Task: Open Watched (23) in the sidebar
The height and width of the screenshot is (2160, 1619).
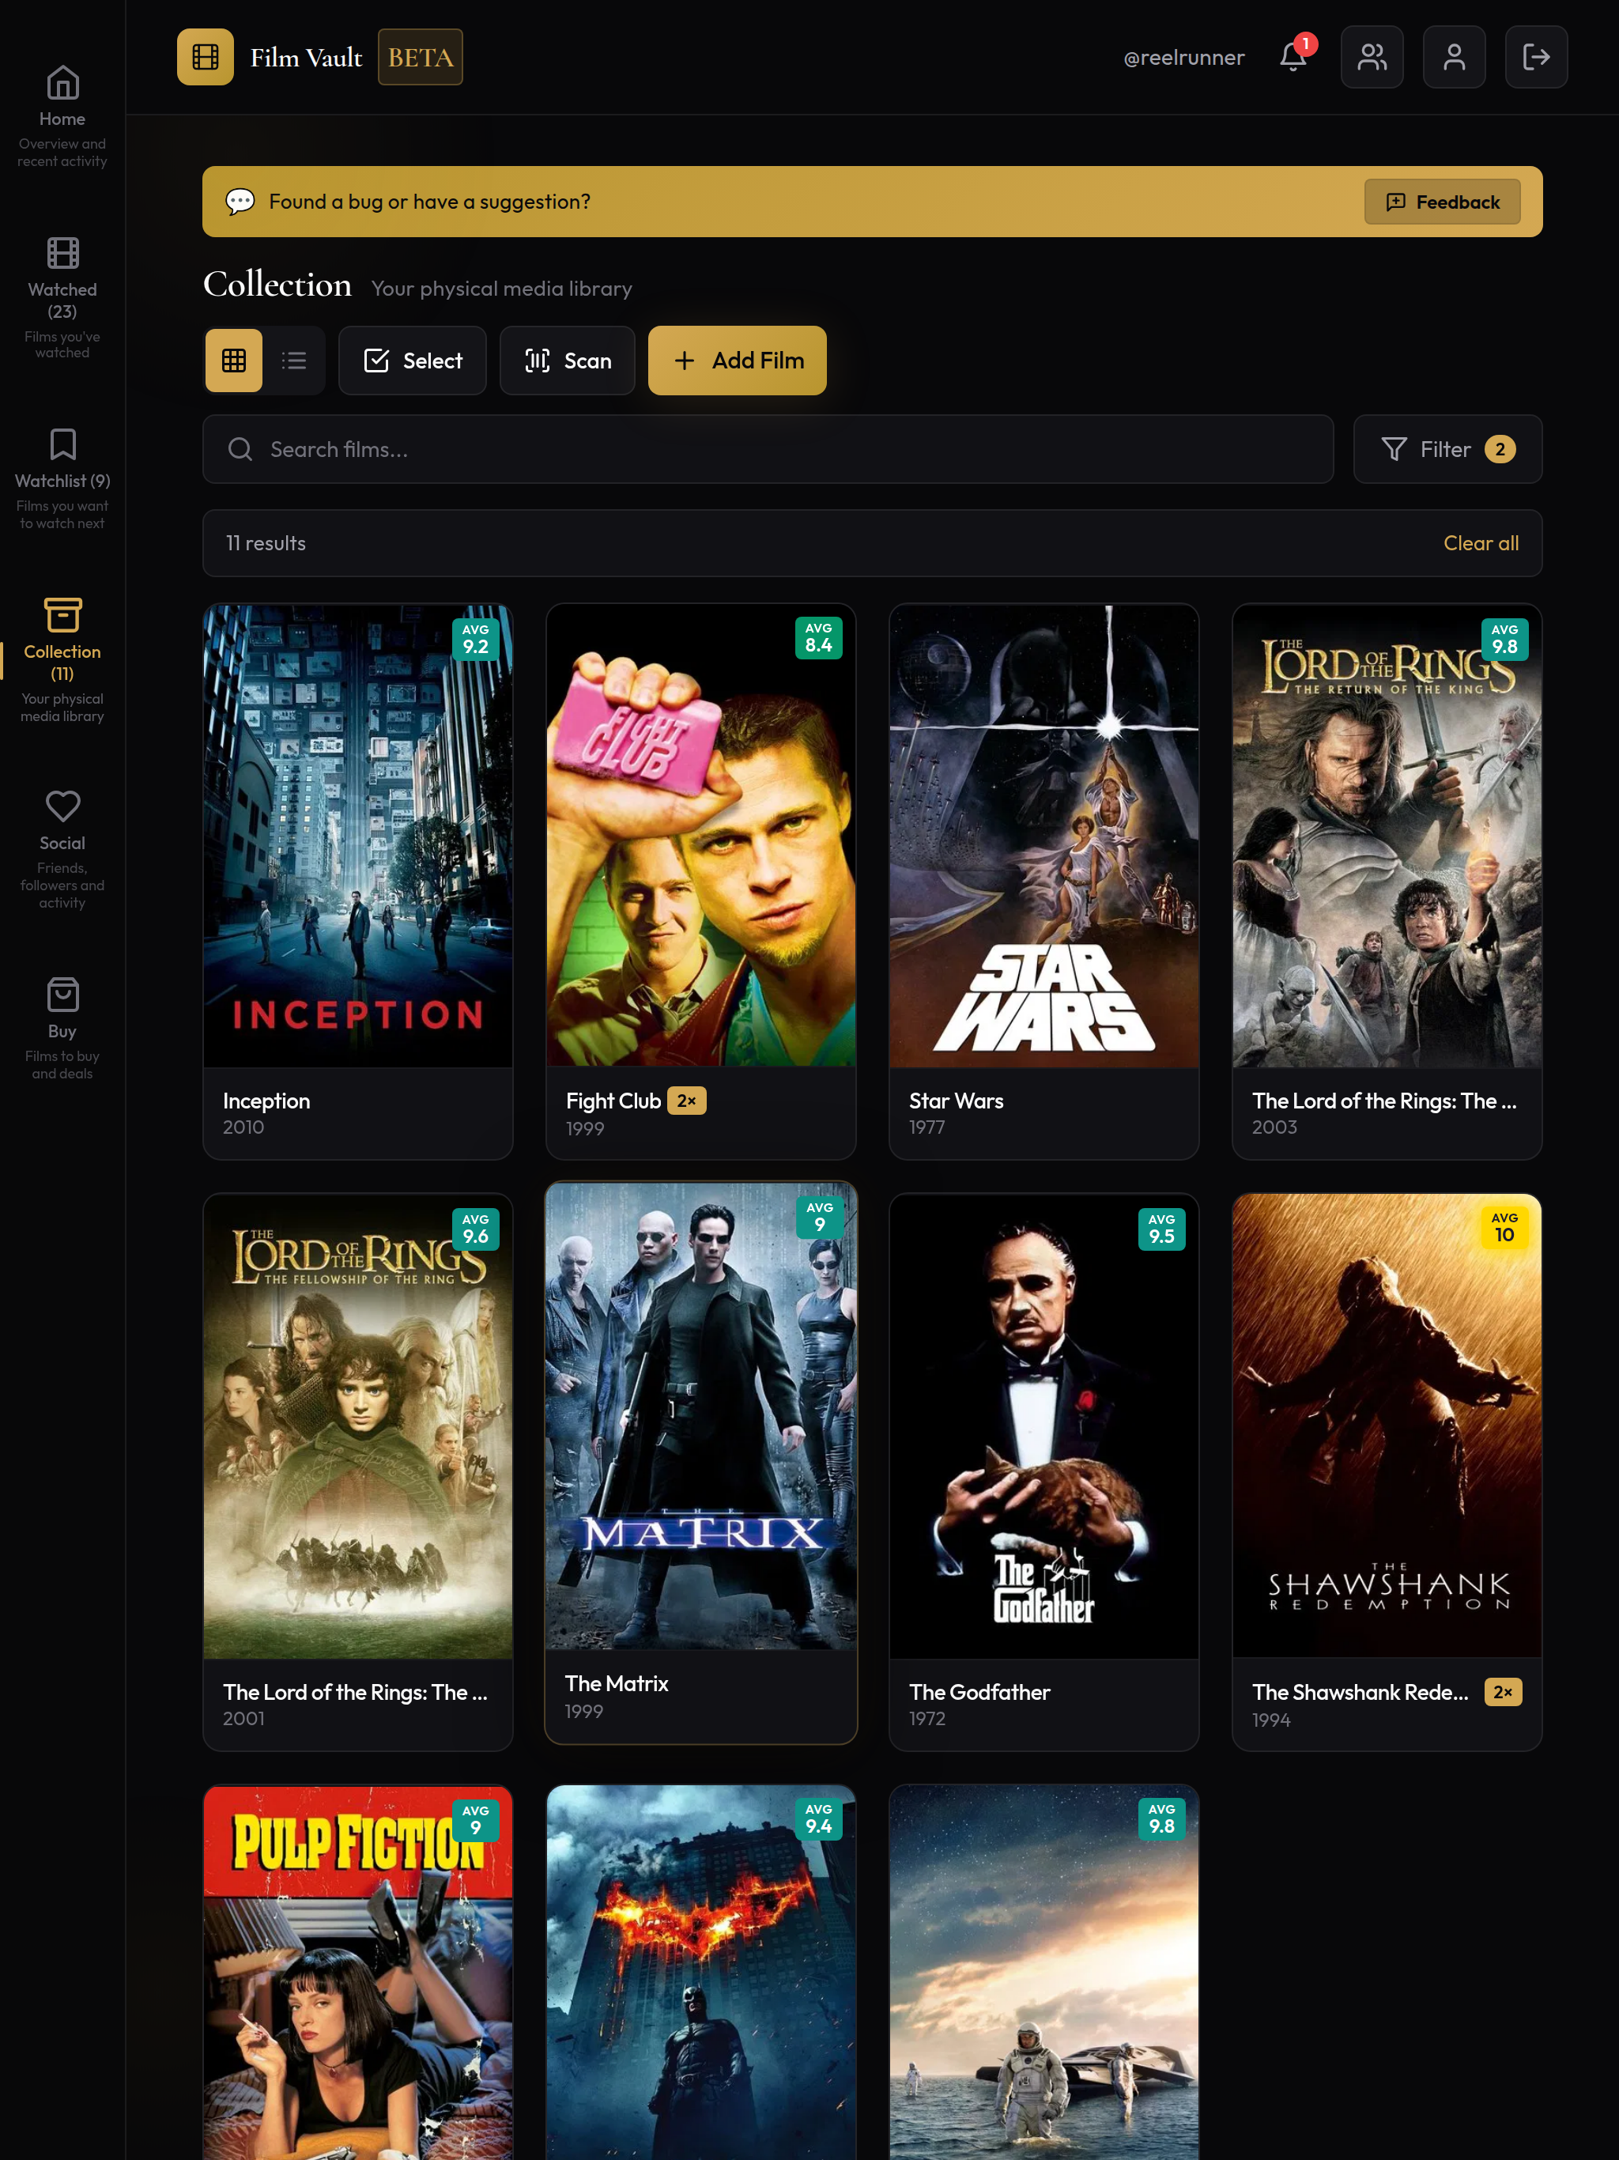Action: 62,298
